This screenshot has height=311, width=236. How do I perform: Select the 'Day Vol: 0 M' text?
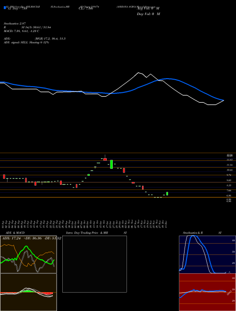tap(148, 14)
